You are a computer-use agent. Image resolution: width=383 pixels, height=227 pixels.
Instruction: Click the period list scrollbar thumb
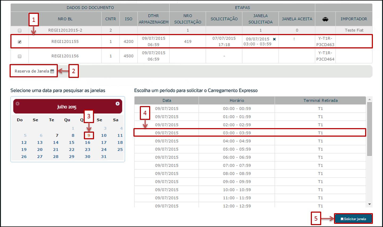pyautogui.click(x=369, y=129)
